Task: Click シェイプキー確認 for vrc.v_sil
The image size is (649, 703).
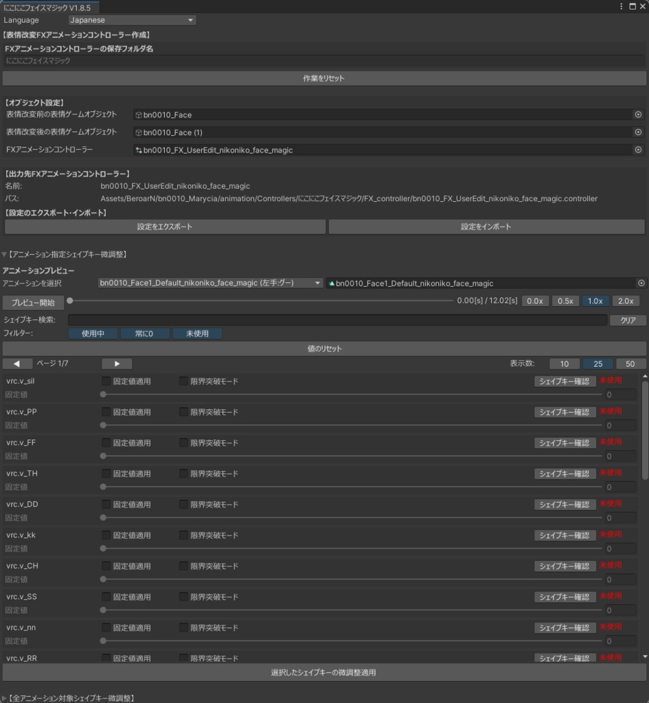Action: click(x=565, y=381)
